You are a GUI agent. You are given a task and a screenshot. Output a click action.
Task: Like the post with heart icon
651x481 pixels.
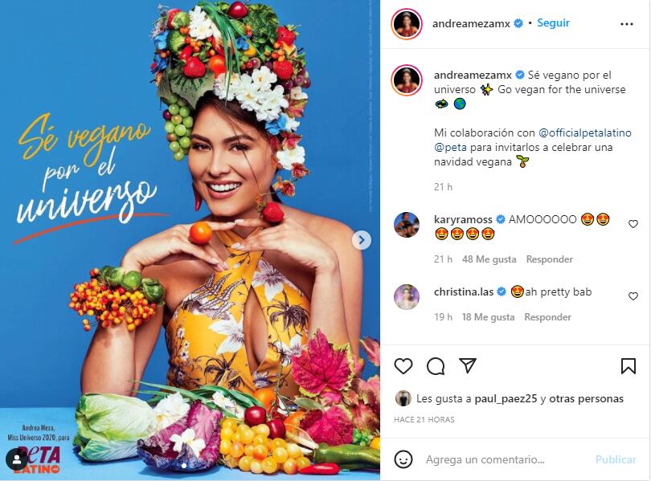403,366
